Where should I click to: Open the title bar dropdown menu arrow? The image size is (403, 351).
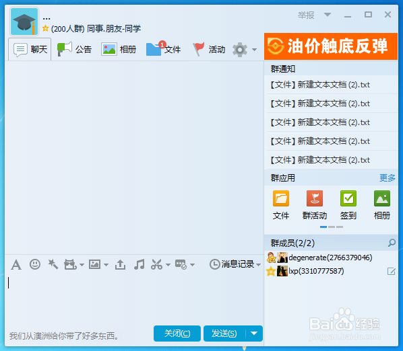click(327, 15)
